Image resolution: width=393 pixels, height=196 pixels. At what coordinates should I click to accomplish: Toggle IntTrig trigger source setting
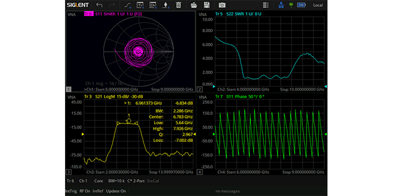click(x=71, y=191)
